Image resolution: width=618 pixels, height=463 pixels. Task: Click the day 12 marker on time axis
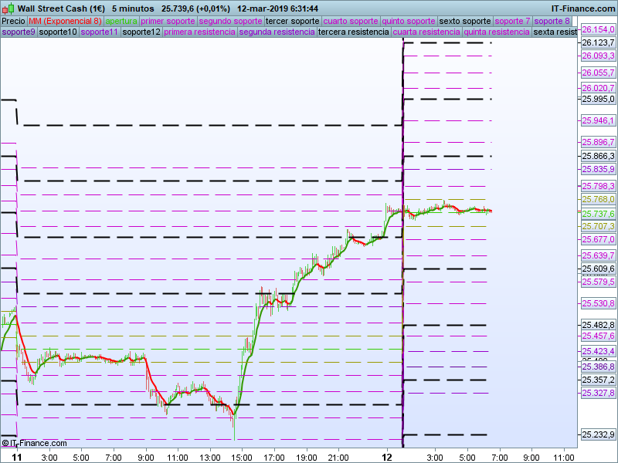pos(387,457)
